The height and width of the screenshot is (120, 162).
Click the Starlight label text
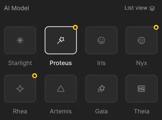click(20, 63)
